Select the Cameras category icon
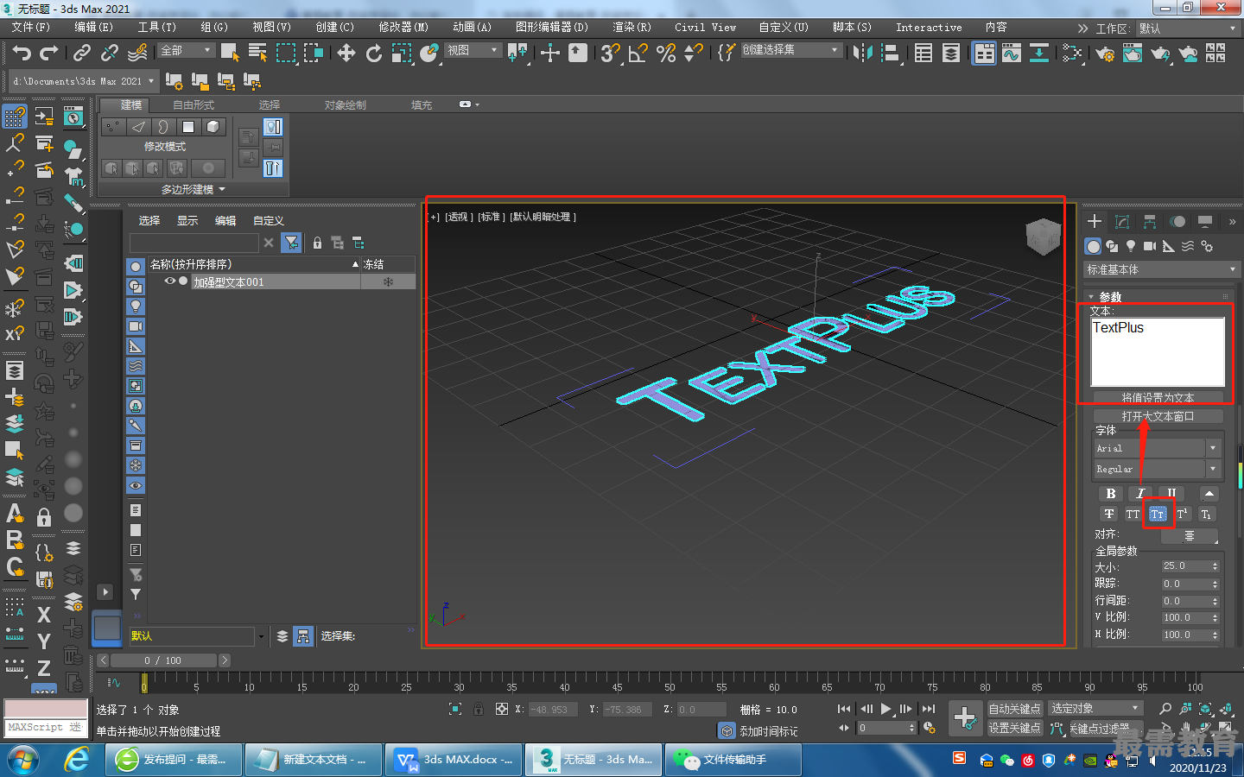 click(x=1150, y=246)
